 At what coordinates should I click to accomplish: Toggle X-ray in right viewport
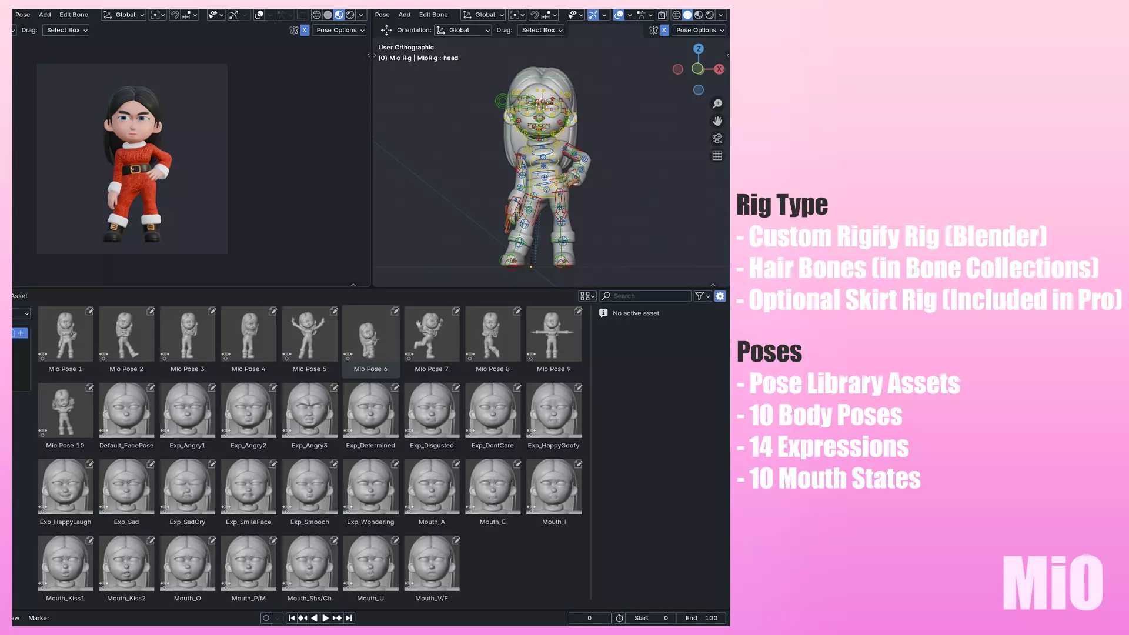[662, 15]
